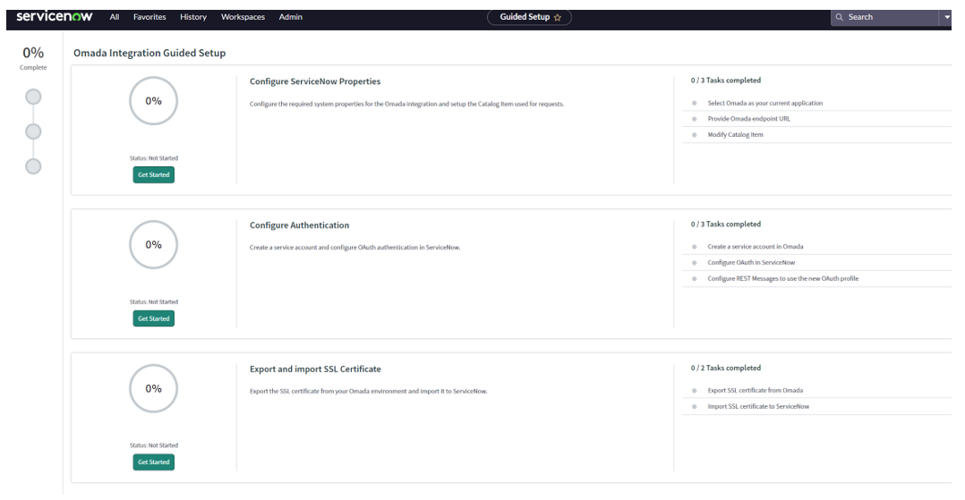This screenshot has height=500, width=965.
Task: Click 0 / 3 Tasks completed under Authentication
Action: 726,225
